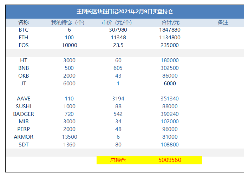Click EOS price cell 23.5
This screenshot has width=249, height=177.
point(118,45)
